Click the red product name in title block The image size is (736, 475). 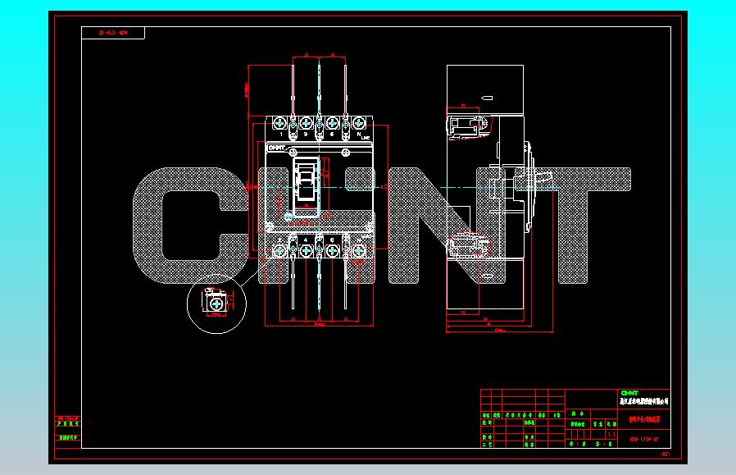coord(644,420)
